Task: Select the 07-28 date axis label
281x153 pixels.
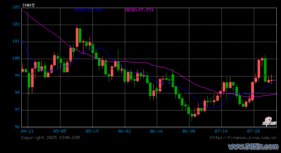Action: [x=253, y=131]
